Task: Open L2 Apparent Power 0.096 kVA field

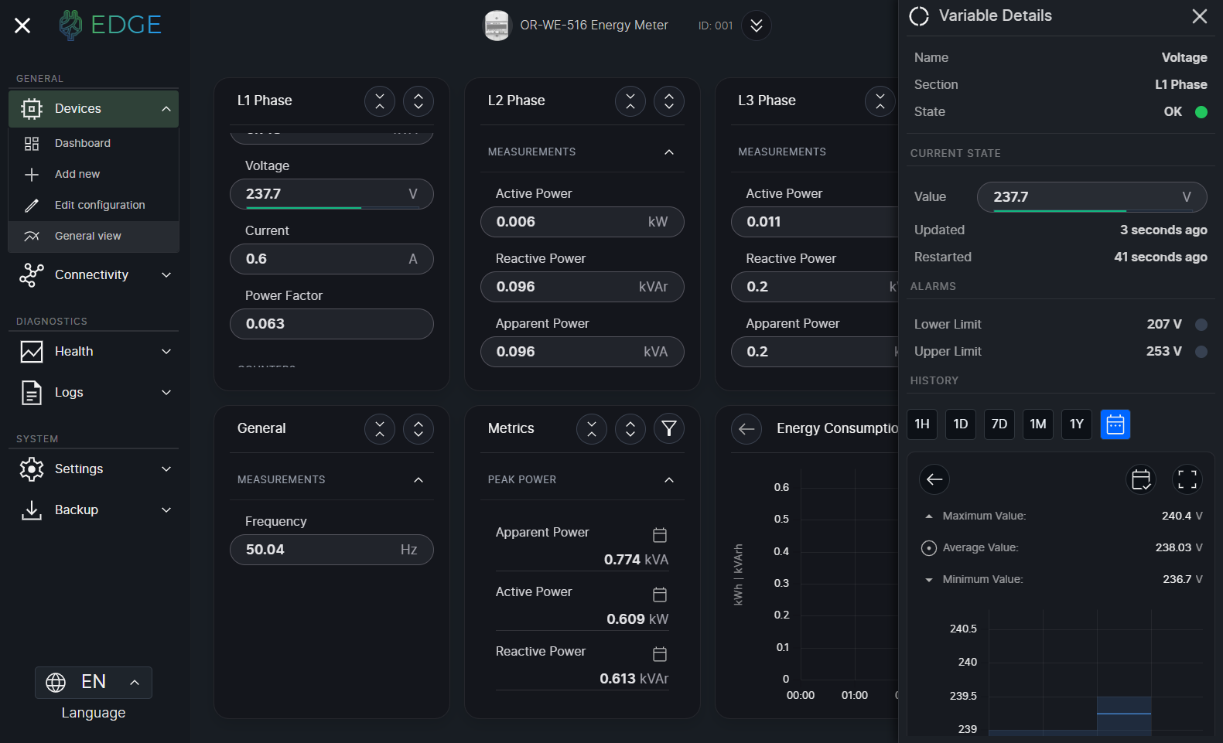Action: [582, 352]
